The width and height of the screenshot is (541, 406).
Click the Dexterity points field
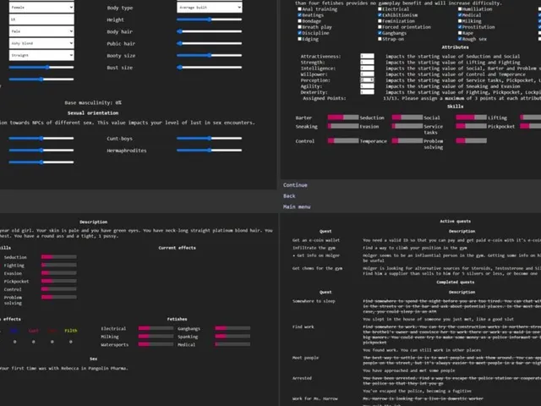click(367, 92)
